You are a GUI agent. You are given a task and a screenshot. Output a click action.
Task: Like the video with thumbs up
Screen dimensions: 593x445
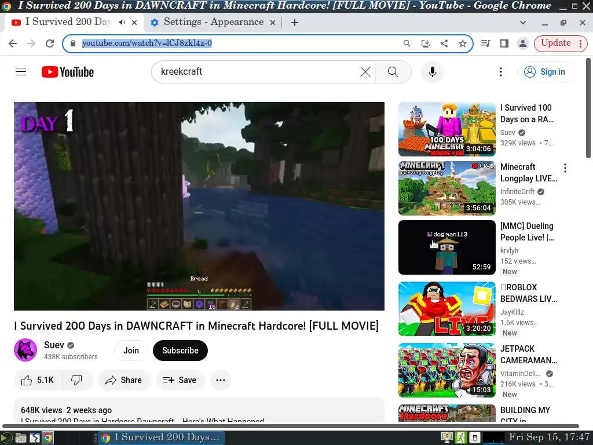pos(38,380)
